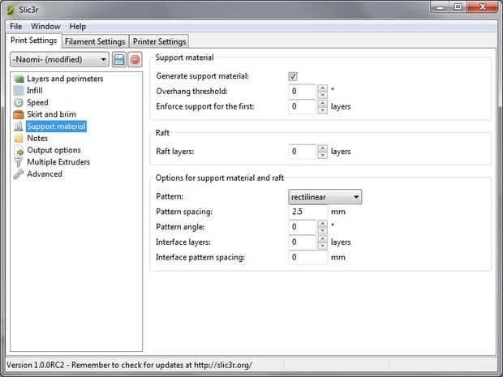Click the Support material building icon
The width and height of the screenshot is (503, 377).
point(19,126)
